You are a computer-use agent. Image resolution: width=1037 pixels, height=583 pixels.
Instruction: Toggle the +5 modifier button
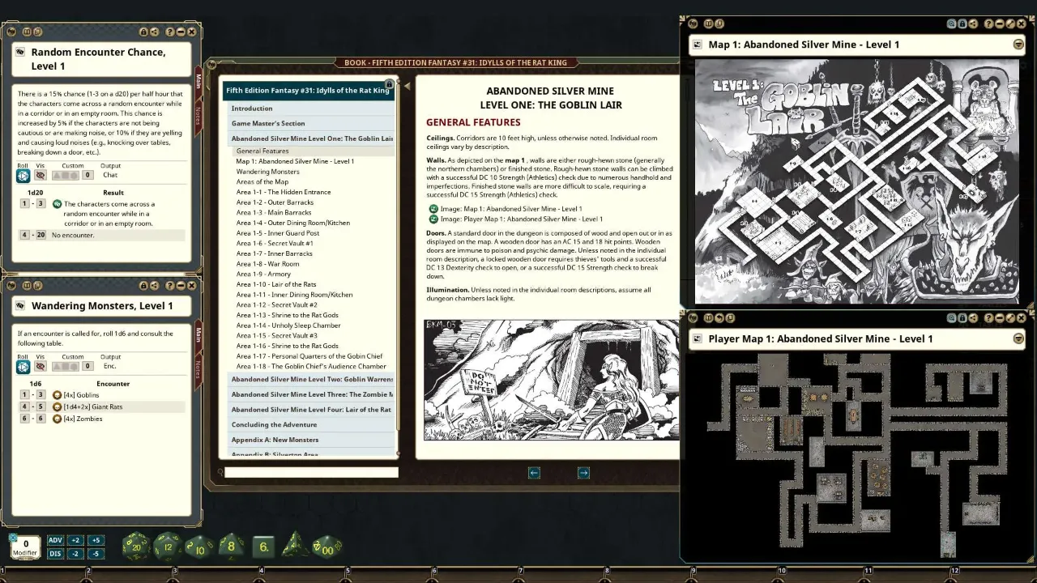tap(96, 540)
